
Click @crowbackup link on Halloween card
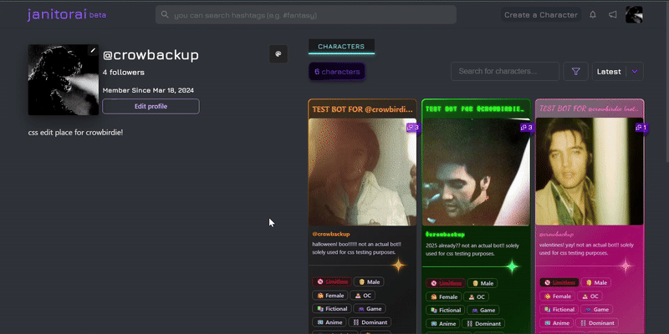coord(331,234)
